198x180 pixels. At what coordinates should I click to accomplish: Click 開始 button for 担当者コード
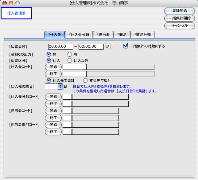click(x=53, y=111)
